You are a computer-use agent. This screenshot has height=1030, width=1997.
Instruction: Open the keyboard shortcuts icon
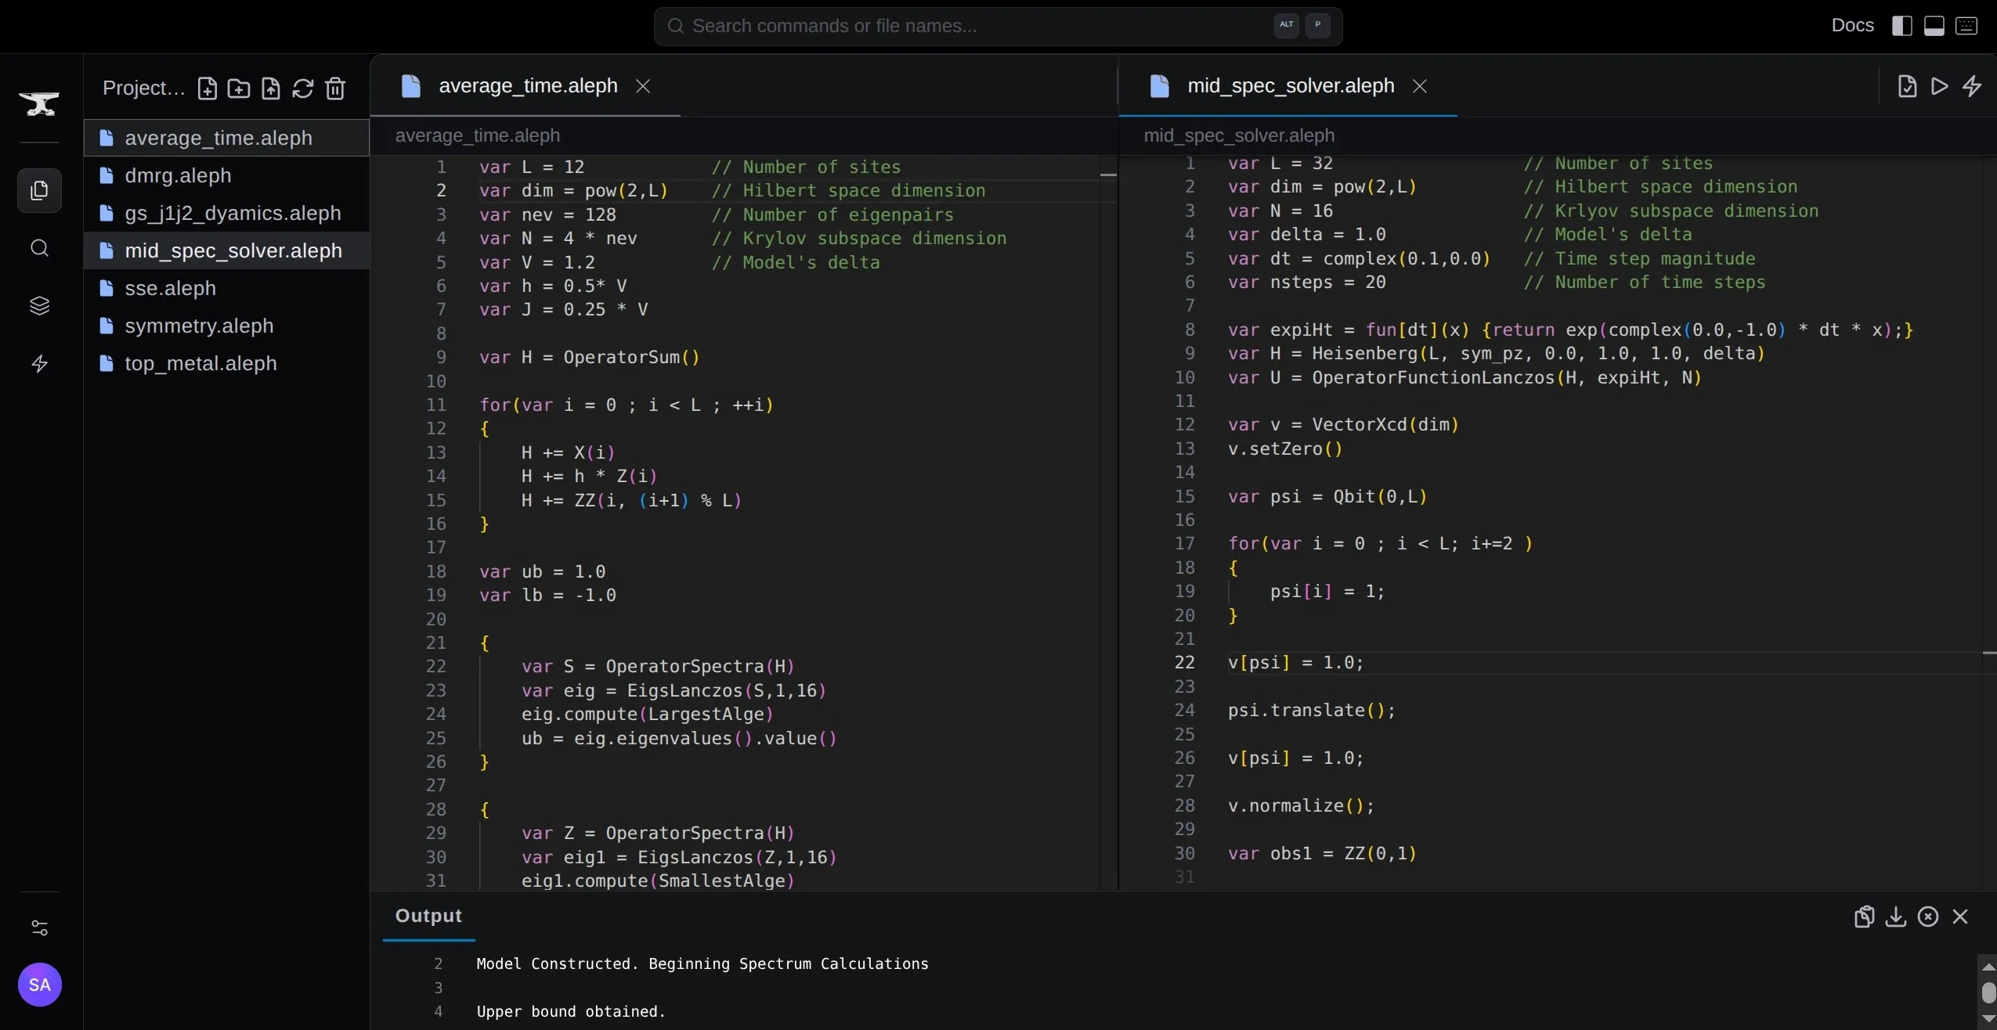[1966, 26]
